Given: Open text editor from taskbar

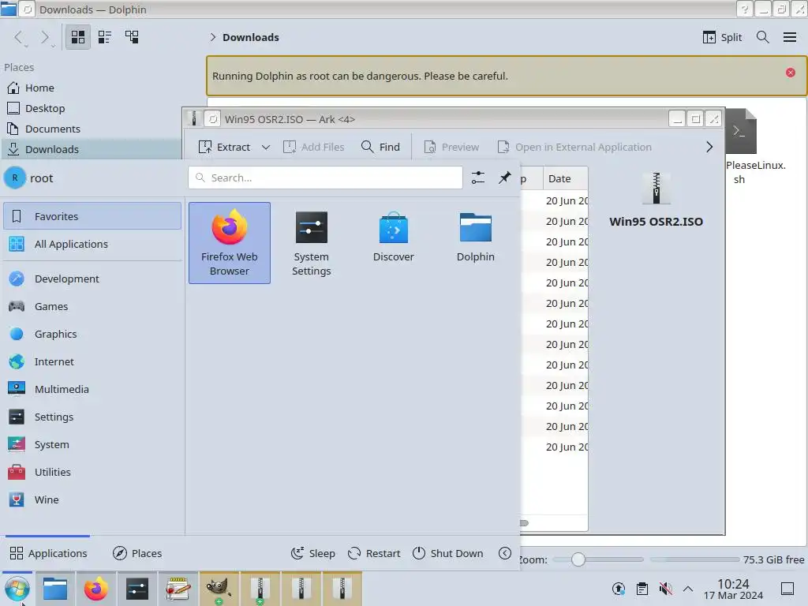Looking at the screenshot, I should tap(178, 589).
